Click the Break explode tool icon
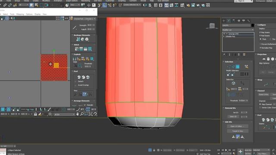 (75, 59)
